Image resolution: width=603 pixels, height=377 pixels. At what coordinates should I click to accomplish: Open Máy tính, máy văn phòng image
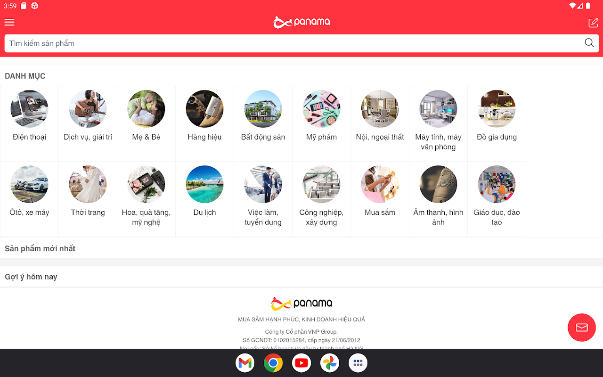(438, 109)
